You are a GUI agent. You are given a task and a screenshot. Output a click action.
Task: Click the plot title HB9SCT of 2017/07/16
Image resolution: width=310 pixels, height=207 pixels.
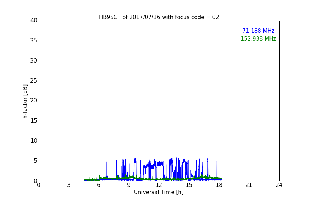[159, 17]
